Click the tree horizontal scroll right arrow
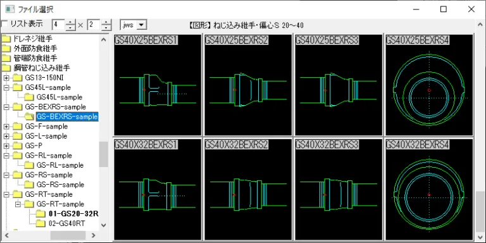 pos(94,235)
